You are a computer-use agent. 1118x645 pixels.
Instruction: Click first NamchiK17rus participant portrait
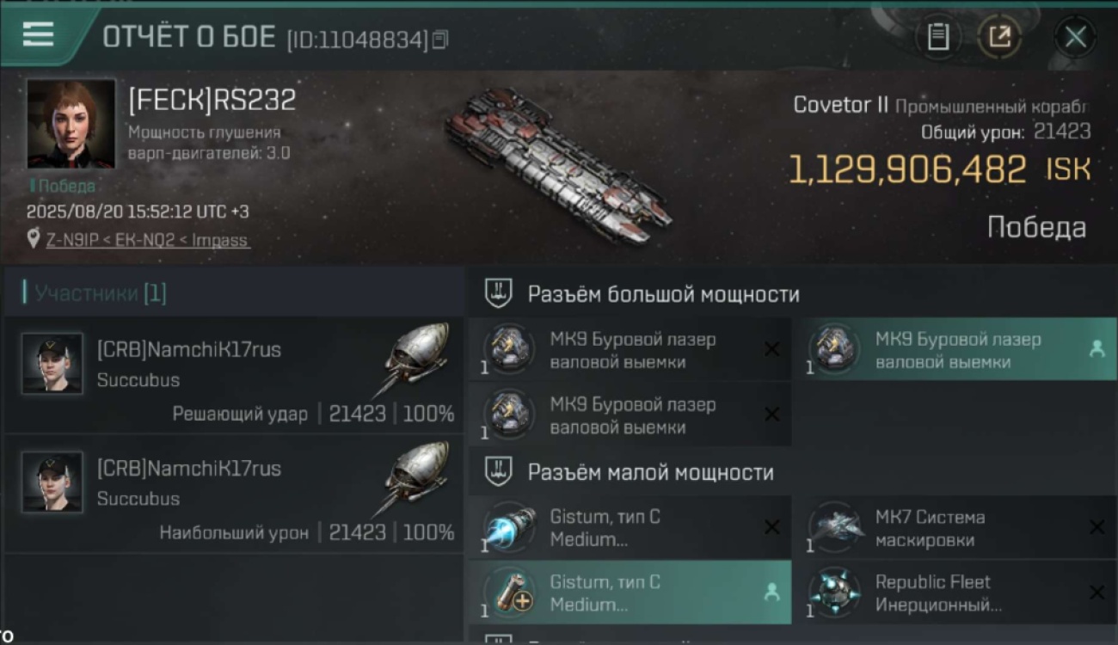tap(52, 364)
